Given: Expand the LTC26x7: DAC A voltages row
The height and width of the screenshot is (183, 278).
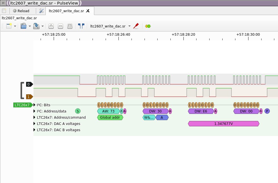Looking at the screenshot, I should click(x=34, y=124).
